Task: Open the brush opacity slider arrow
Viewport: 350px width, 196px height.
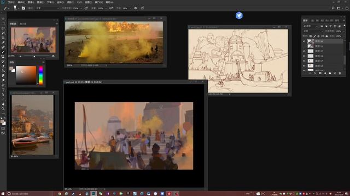Action: tap(81, 8)
